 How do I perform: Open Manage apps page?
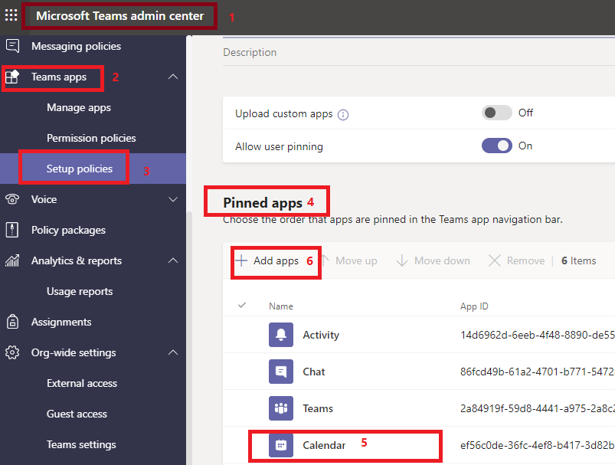click(79, 107)
